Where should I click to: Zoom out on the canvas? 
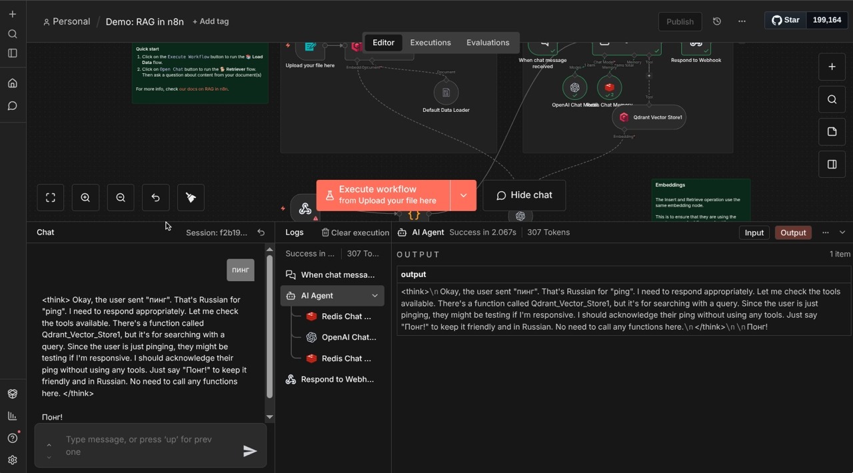121,198
